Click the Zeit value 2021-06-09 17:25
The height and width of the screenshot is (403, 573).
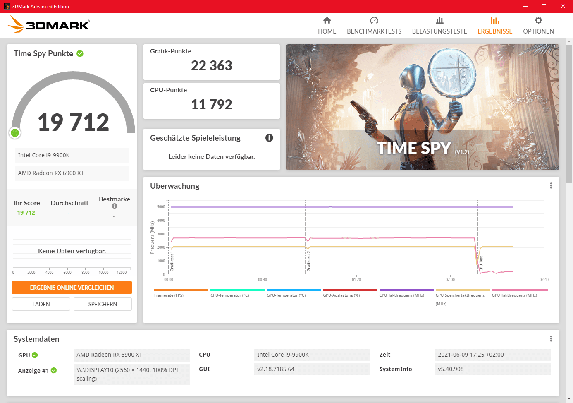493,355
